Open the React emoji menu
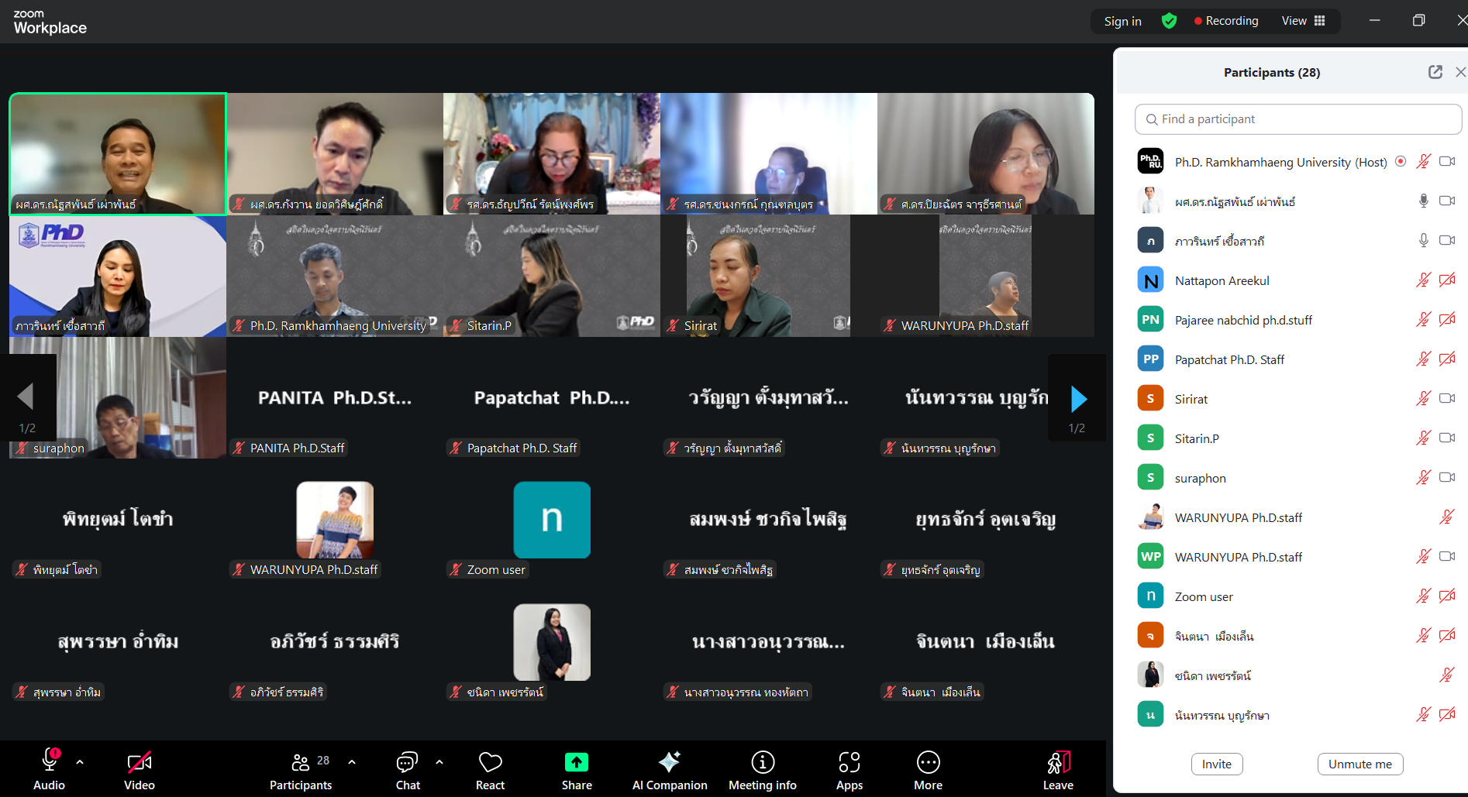Image resolution: width=1468 pixels, height=797 pixels. [490, 771]
